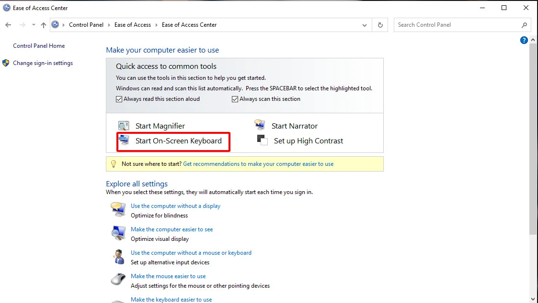Click the Start Magnifier icon
This screenshot has height=303, width=538.
[124, 126]
